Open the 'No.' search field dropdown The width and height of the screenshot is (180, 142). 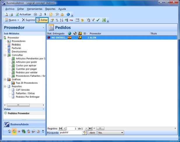pos(122,133)
